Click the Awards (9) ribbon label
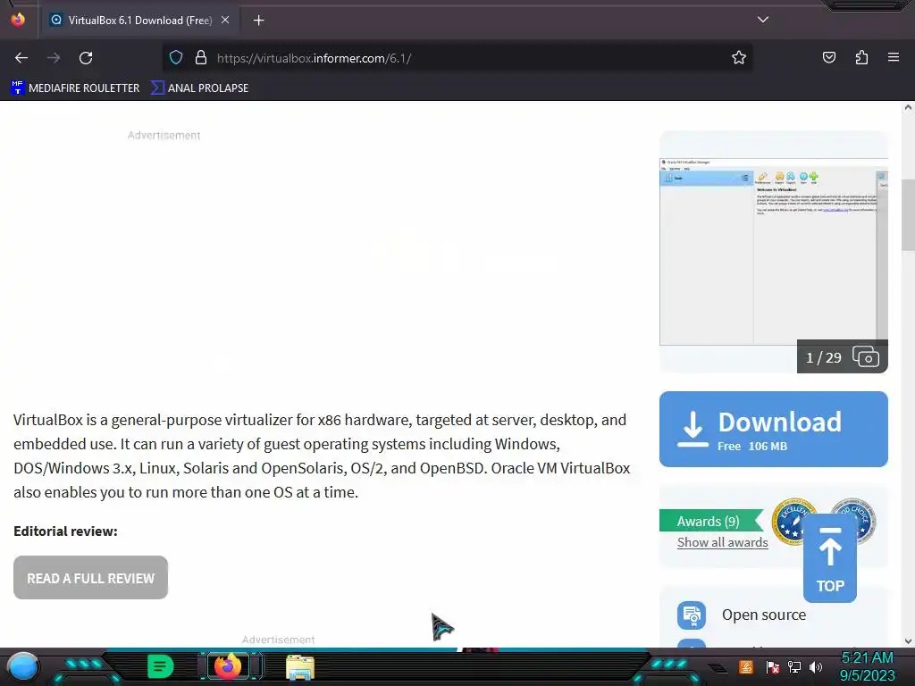The height and width of the screenshot is (686, 915). [708, 521]
